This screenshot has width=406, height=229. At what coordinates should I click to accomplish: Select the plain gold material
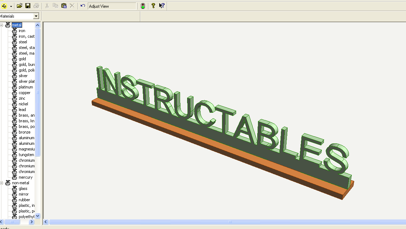22,59
